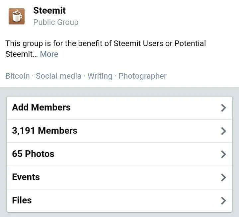
Task: Select the Photographer topic tag
Action: tap(142, 76)
